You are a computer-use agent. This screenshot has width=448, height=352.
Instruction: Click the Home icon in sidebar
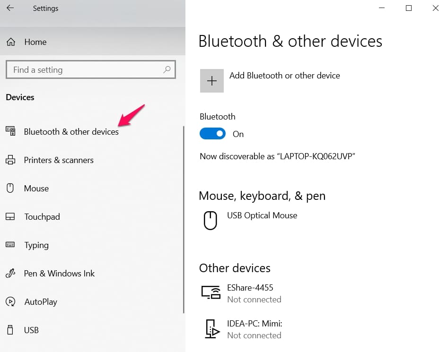tap(11, 42)
